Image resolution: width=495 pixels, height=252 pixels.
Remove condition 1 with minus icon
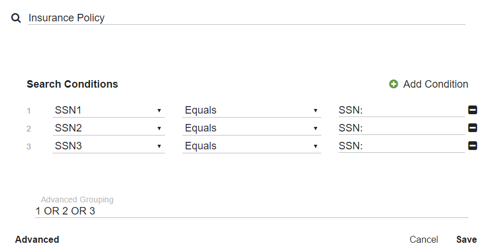pos(472,110)
